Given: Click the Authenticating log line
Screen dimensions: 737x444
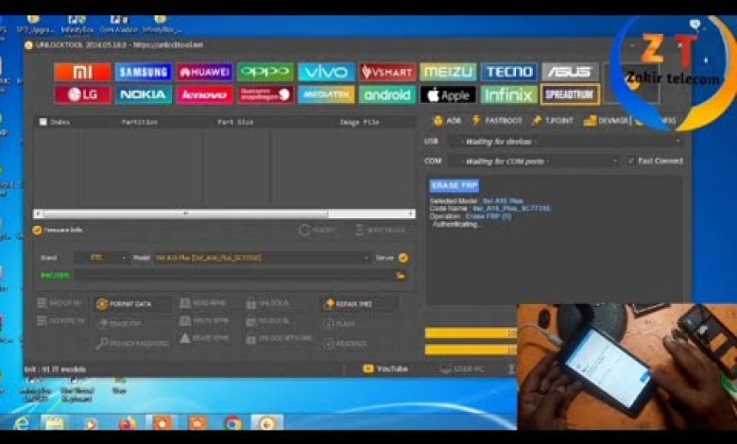Looking at the screenshot, I should point(456,225).
